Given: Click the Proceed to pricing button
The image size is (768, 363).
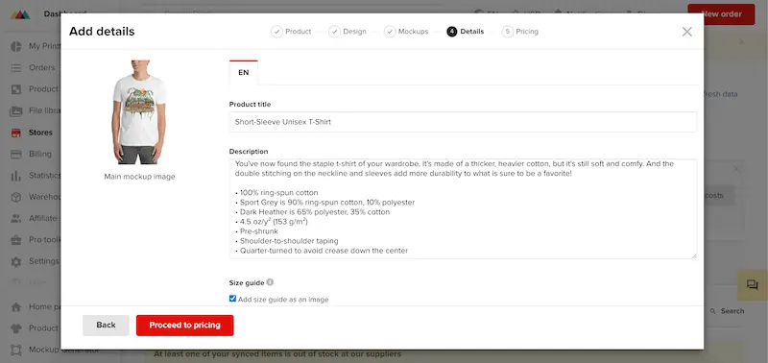Looking at the screenshot, I should coord(184,326).
